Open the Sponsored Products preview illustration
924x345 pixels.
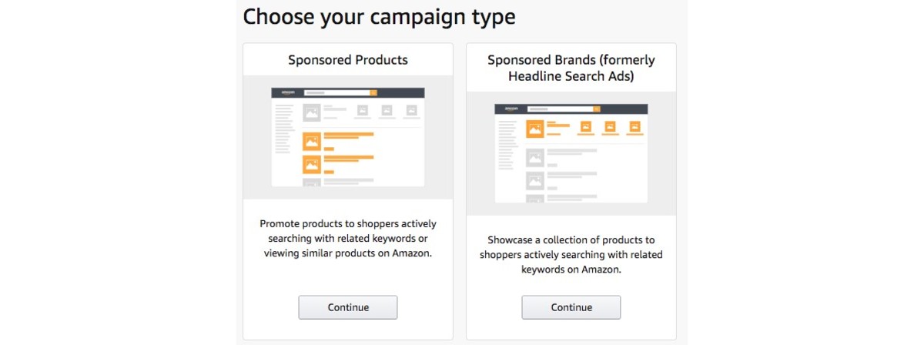click(x=348, y=137)
